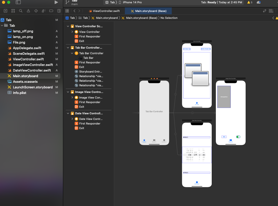Viewport: 278px width, 206px height.
Task: Open the breakpoint navigator icon
Action: (x=51, y=11)
